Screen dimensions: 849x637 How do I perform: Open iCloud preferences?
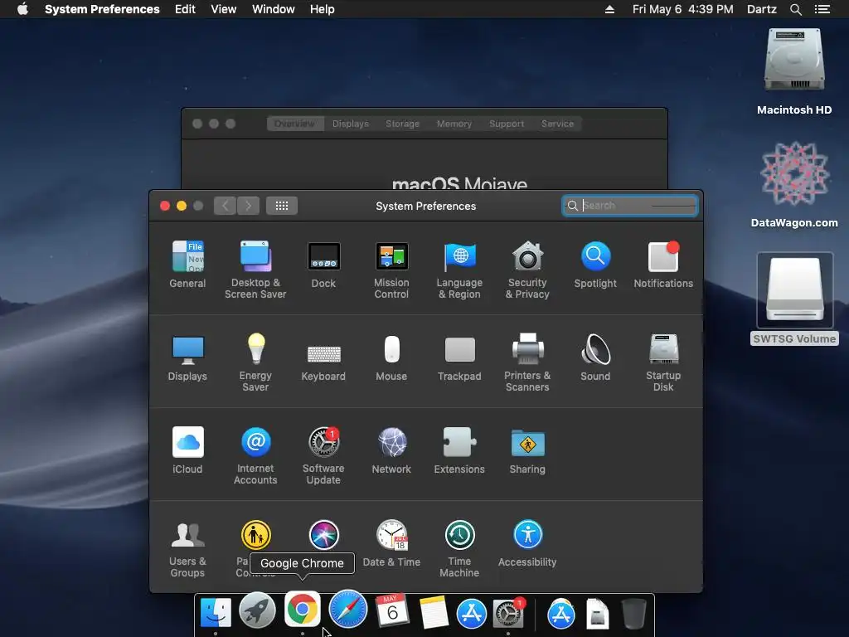[187, 450]
